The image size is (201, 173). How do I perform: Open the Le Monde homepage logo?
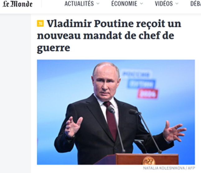coord(17,4)
